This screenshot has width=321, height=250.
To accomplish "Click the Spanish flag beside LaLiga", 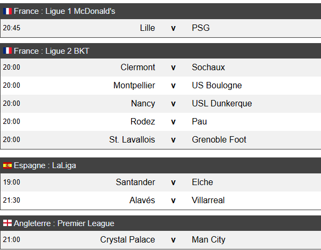I will click(x=7, y=165).
